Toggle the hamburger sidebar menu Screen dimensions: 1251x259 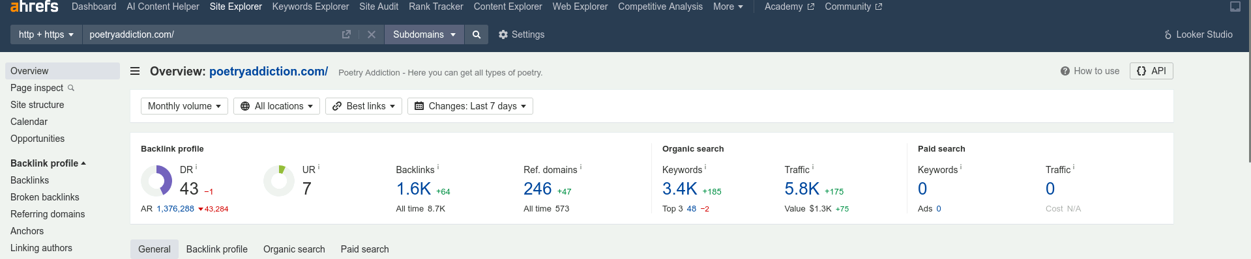[x=135, y=71]
